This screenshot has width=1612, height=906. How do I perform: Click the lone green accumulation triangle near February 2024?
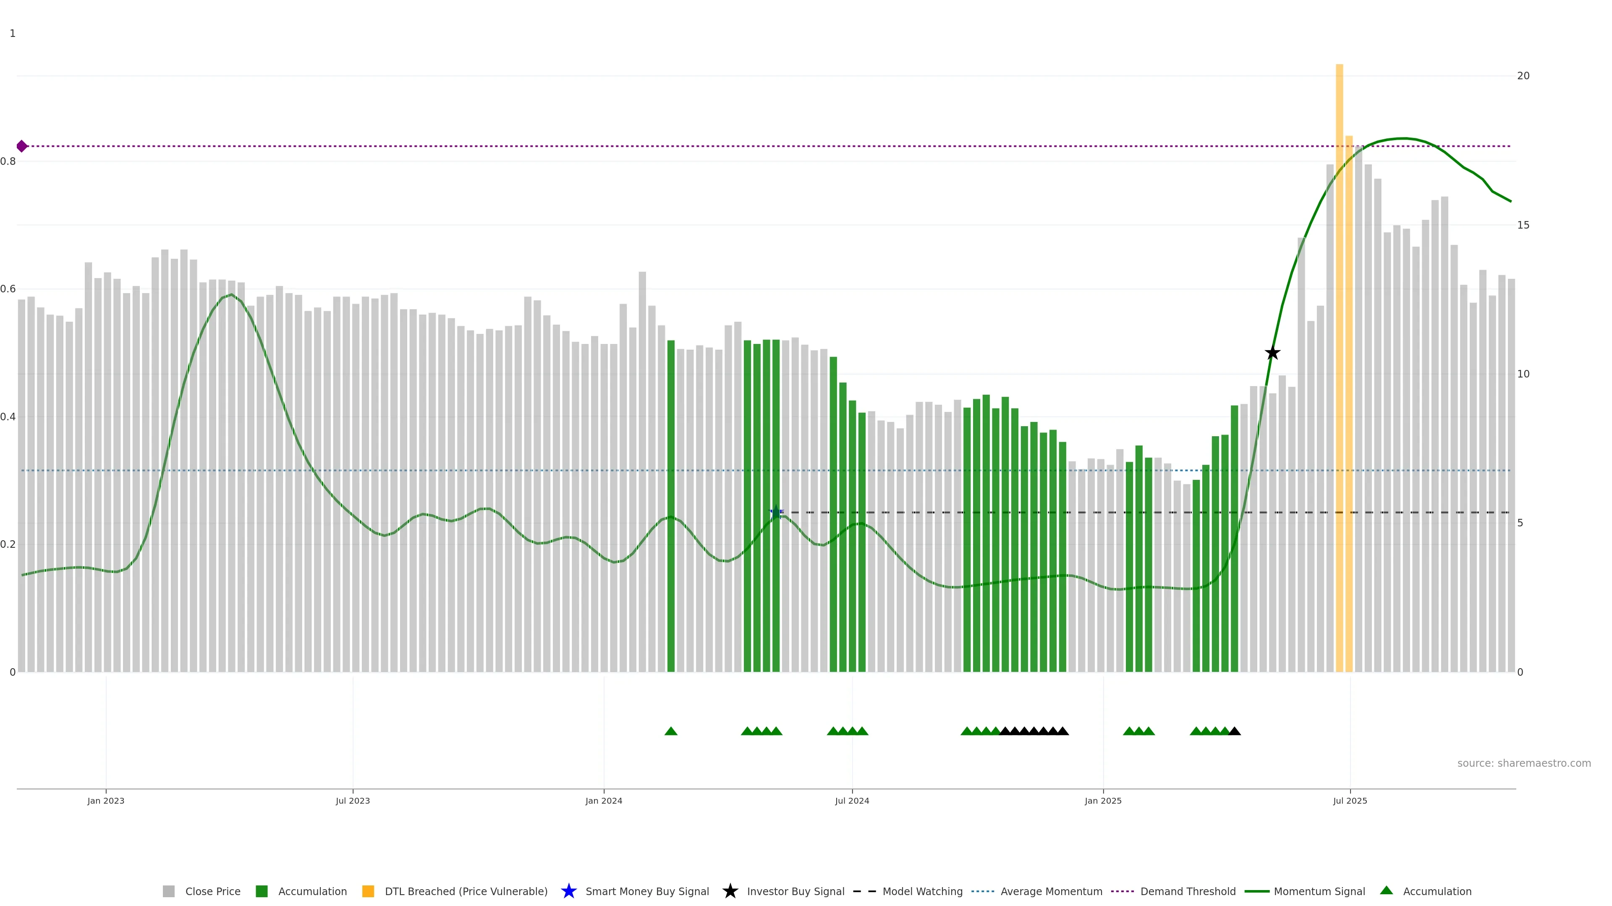(x=671, y=731)
